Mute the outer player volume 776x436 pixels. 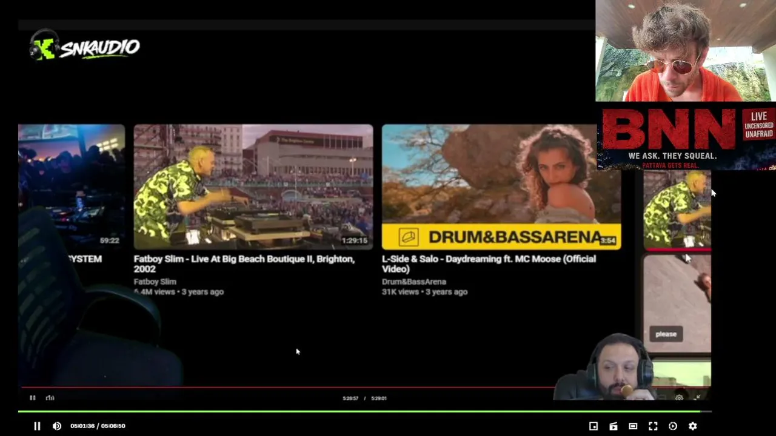tap(57, 426)
